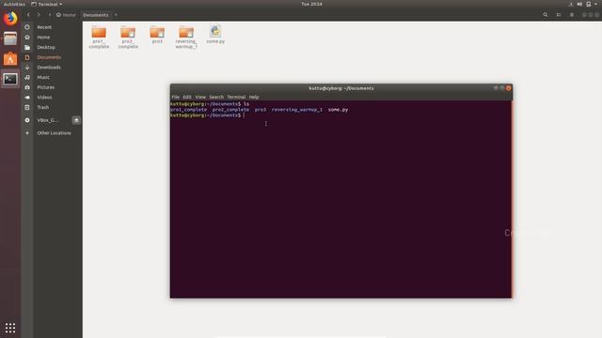
Task: Open the Edit menu in Terminal
Action: pos(187,97)
